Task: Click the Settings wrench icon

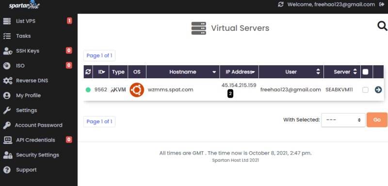Action: pos(7,110)
